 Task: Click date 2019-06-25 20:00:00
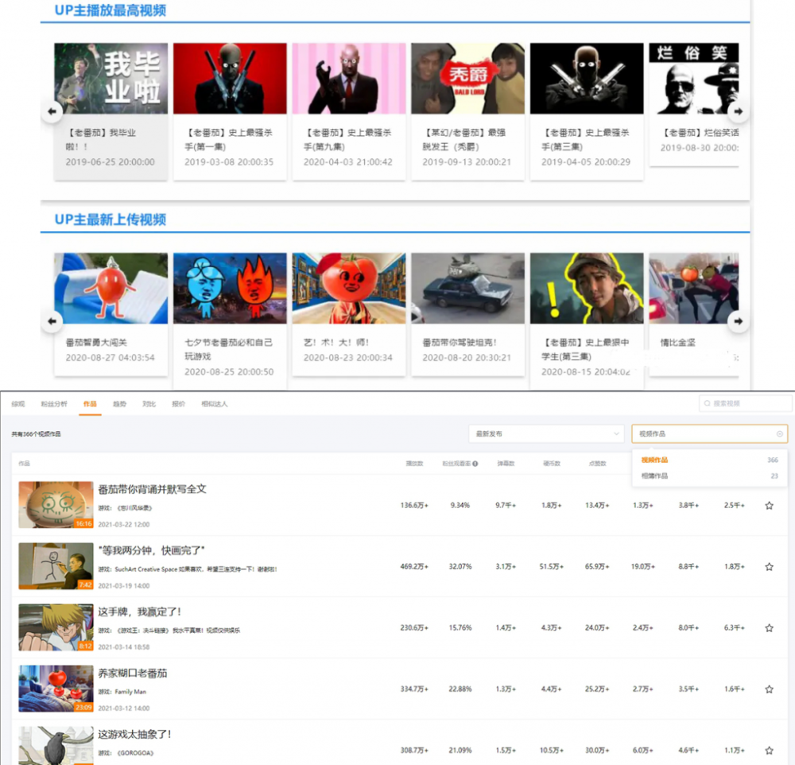[x=110, y=162]
